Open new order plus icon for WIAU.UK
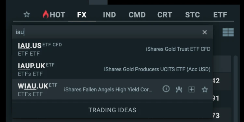 [x=192, y=89]
